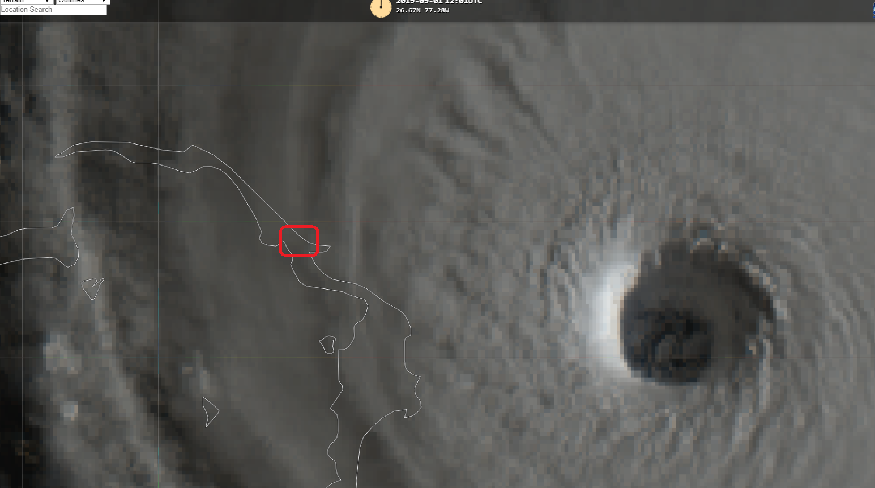The height and width of the screenshot is (488, 875).
Task: Open the Terrain basemap dropdown
Action: [x=27, y=2]
